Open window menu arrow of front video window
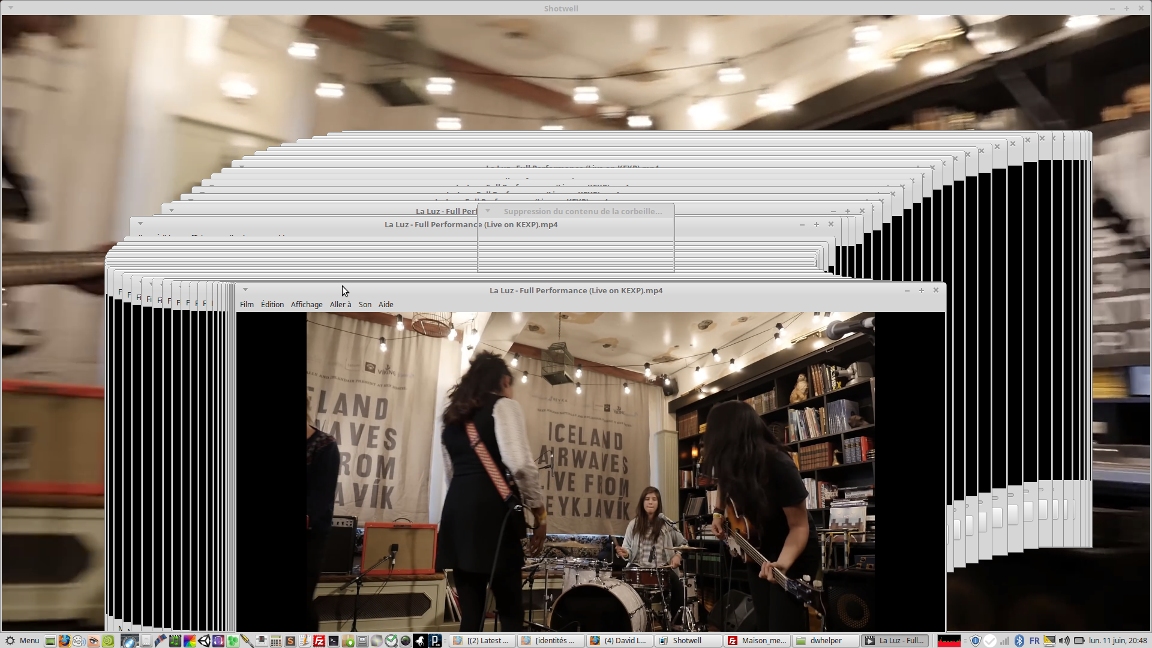The width and height of the screenshot is (1152, 648). (245, 290)
